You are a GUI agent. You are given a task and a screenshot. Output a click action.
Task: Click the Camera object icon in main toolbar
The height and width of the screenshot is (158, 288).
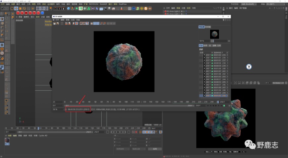(x=105, y=9)
